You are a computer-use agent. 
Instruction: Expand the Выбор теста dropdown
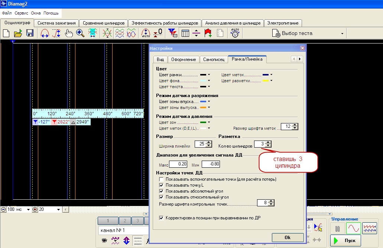[x=342, y=33]
